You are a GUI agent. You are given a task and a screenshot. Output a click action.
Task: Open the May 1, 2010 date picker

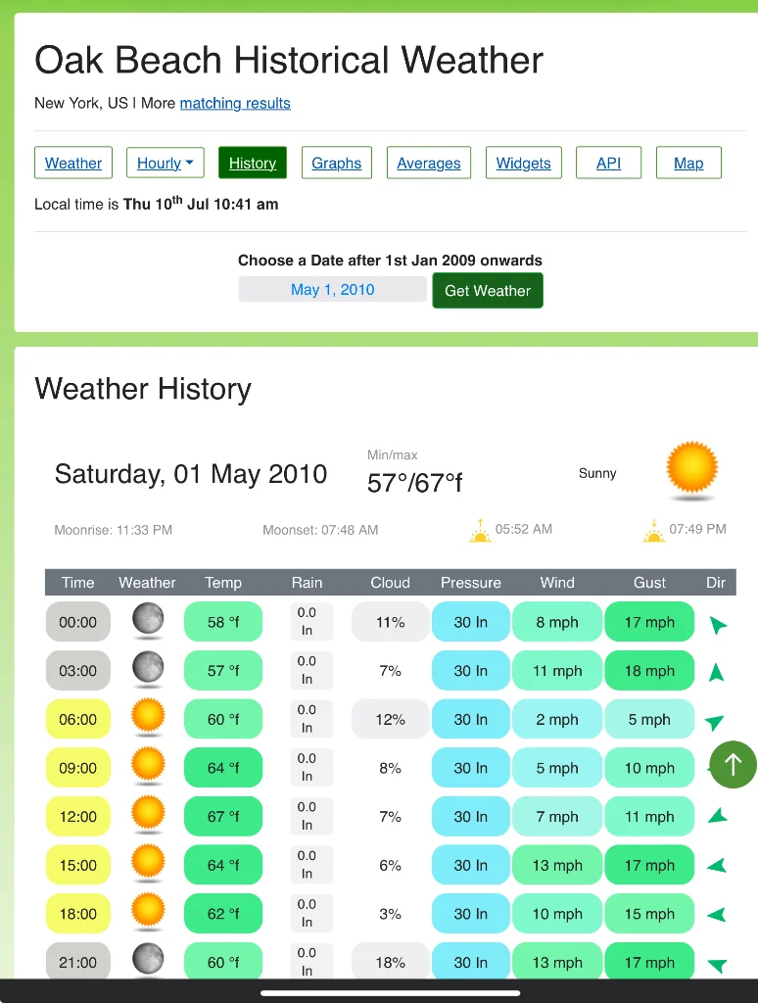333,290
